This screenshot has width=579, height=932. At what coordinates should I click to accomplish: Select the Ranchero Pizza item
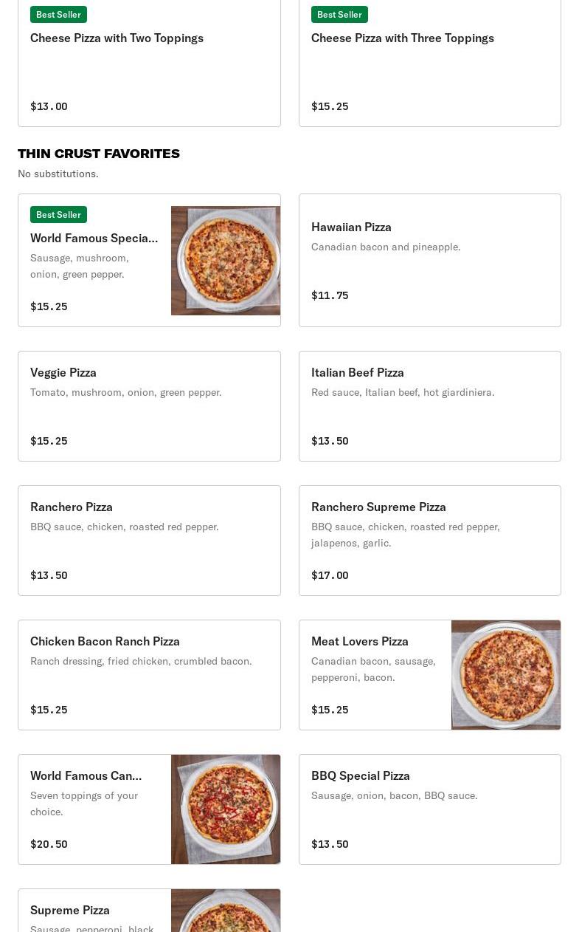pyautogui.click(x=149, y=541)
